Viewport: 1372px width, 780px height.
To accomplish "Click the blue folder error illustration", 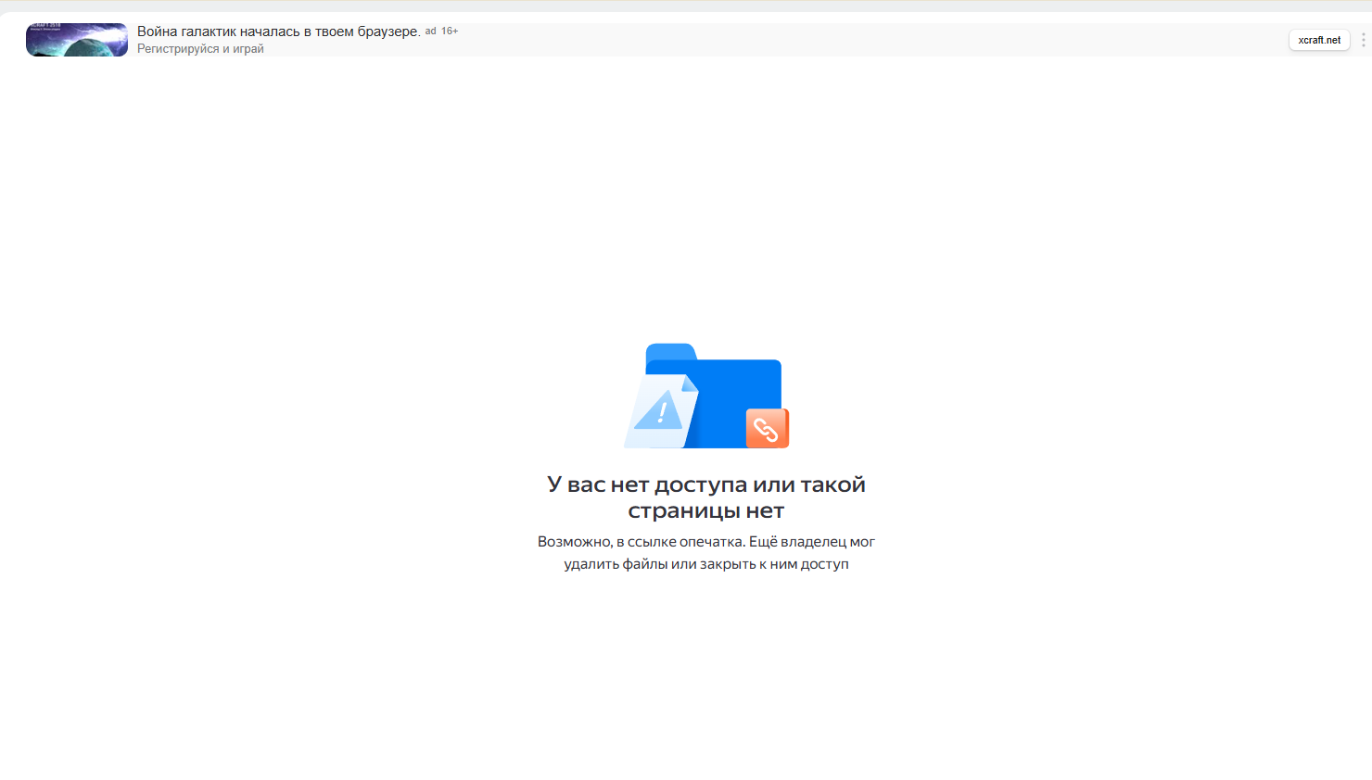I will (706, 396).
